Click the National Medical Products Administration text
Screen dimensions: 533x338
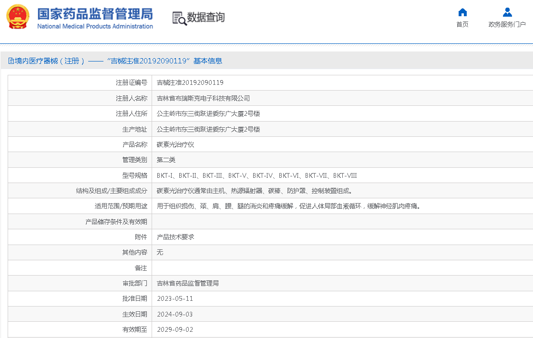click(95, 26)
